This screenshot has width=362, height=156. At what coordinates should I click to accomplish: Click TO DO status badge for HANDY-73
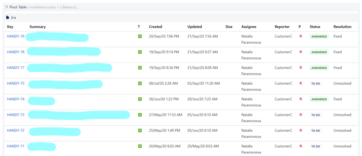click(316, 115)
